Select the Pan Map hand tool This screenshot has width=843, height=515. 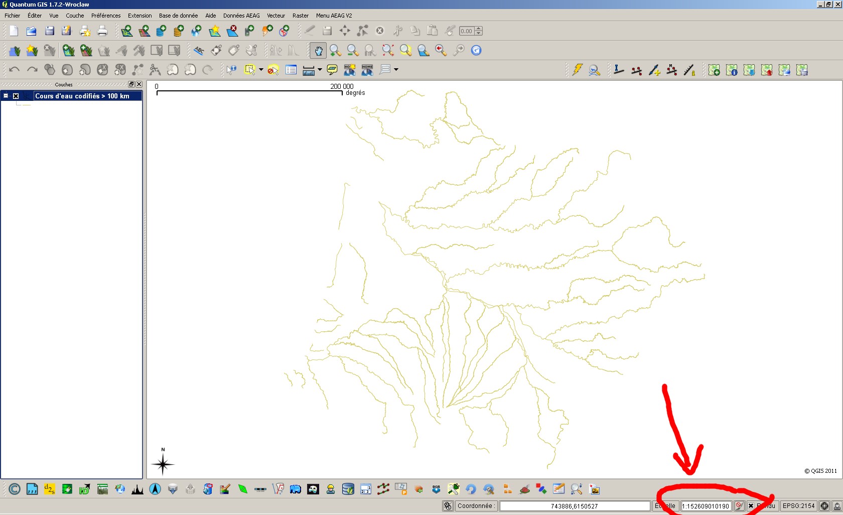tap(318, 50)
